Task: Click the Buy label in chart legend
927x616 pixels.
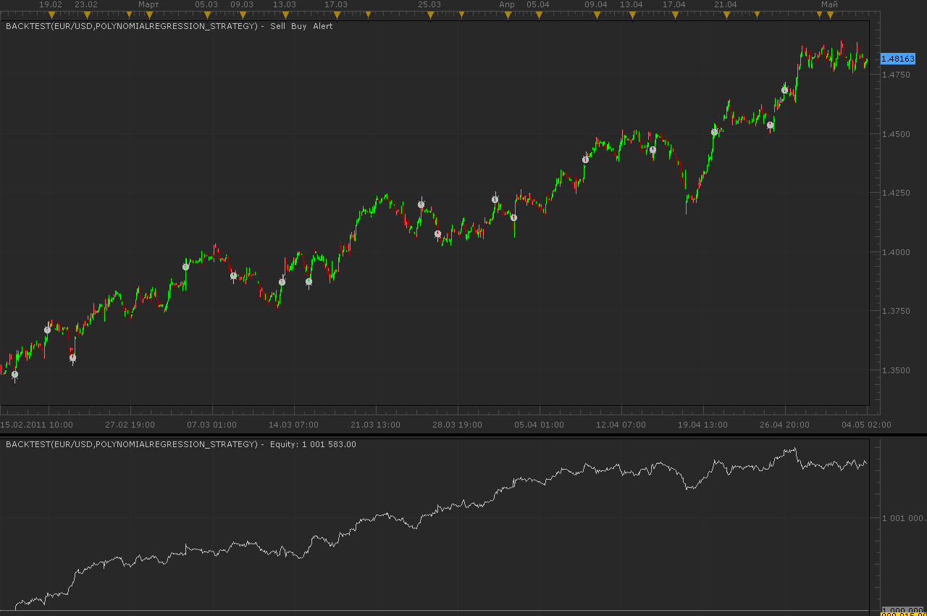Action: [299, 26]
